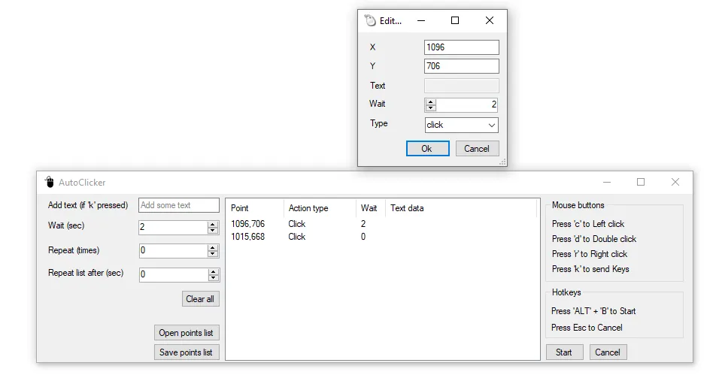Click the Clear all button

click(x=200, y=299)
